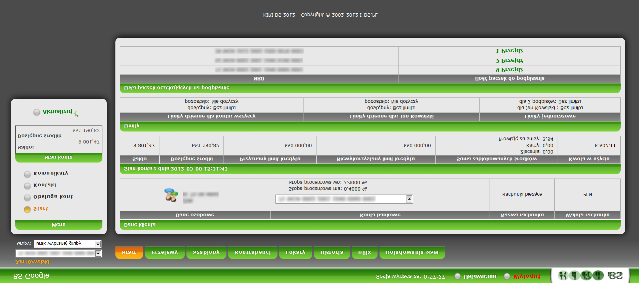Follow the 2 Przejdź link
This screenshot has height=283, width=639.
(x=510, y=60)
